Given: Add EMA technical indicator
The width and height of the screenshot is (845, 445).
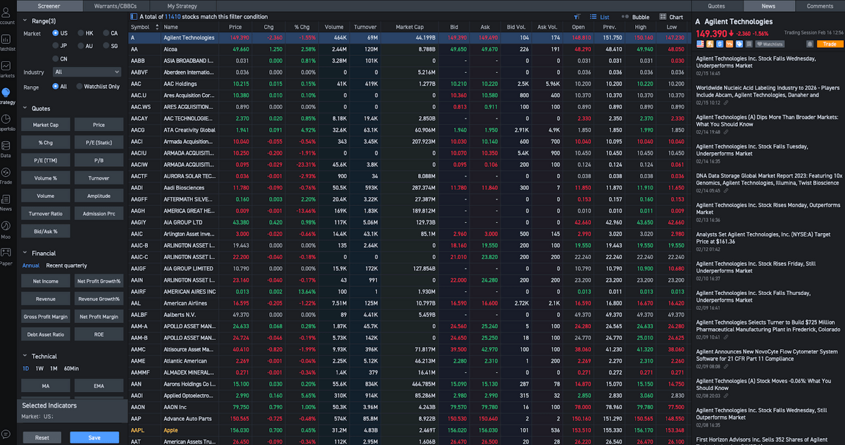Looking at the screenshot, I should [x=99, y=386].
